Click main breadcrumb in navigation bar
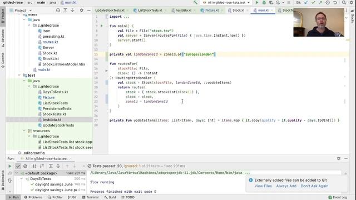356x200 pixels. tap(41, 2)
